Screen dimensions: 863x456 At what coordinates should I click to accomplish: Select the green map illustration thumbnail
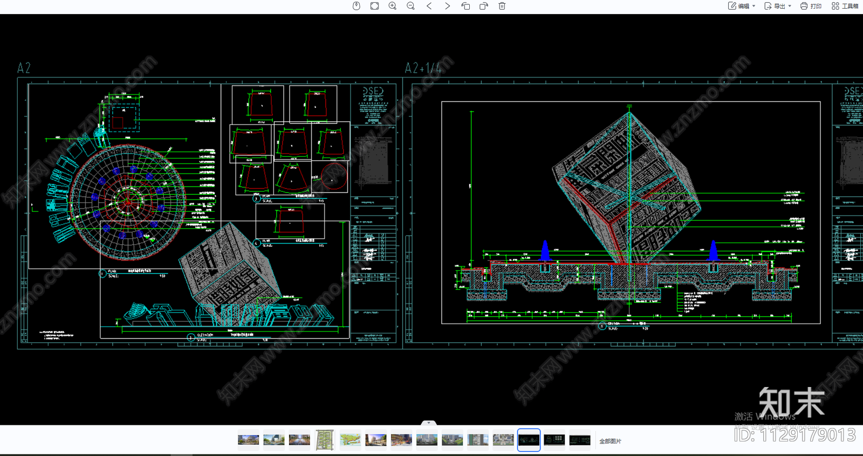(x=351, y=440)
